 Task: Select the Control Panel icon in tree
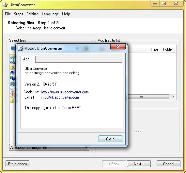12,84
